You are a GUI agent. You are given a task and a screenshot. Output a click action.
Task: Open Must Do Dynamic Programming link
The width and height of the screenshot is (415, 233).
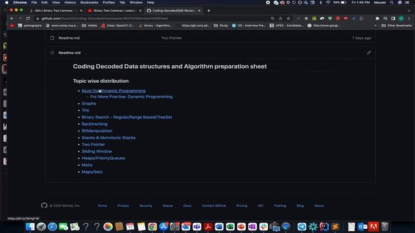(x=113, y=91)
